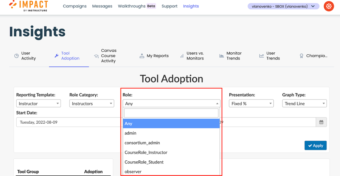
Task: Open the Champions tab
Action: [313, 56]
